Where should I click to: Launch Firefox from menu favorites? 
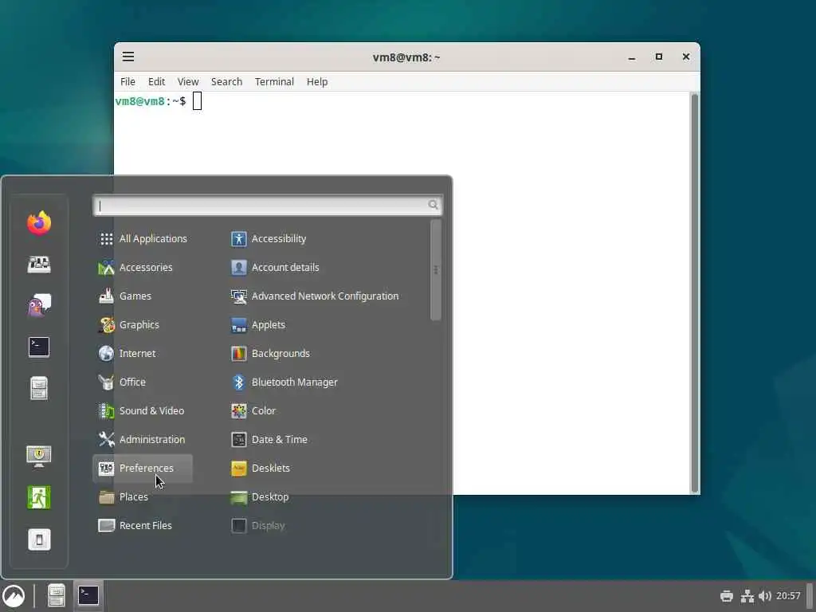pyautogui.click(x=39, y=223)
